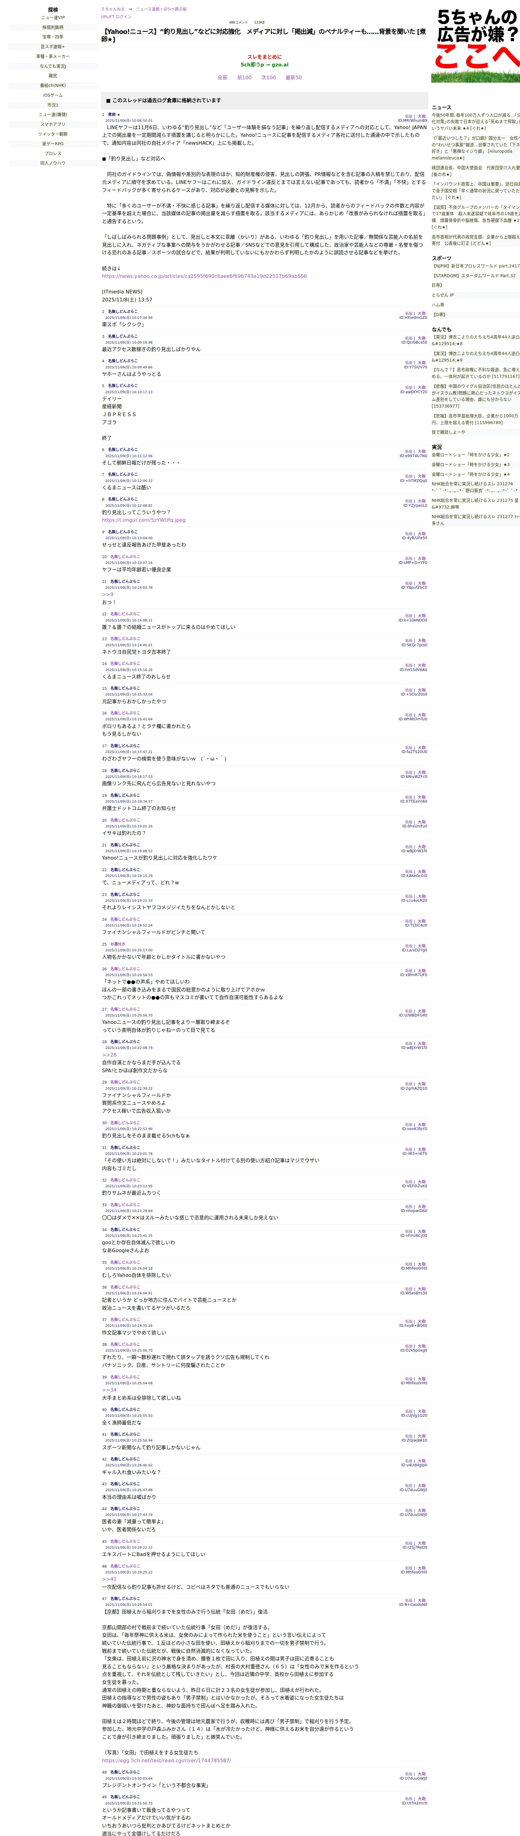Open 巨専】 thread under スポーツ
The image size is (520, 1836).
[436, 285]
